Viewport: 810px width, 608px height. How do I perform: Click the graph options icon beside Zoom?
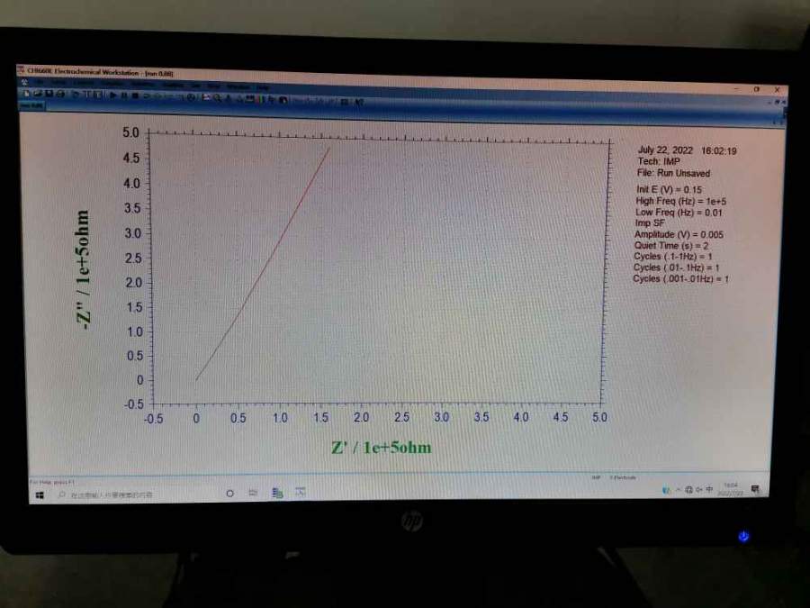(206, 97)
